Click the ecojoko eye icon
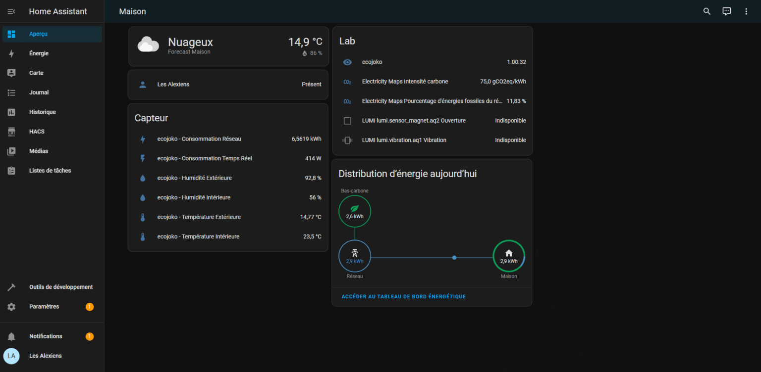The height and width of the screenshot is (372, 761). pos(347,62)
